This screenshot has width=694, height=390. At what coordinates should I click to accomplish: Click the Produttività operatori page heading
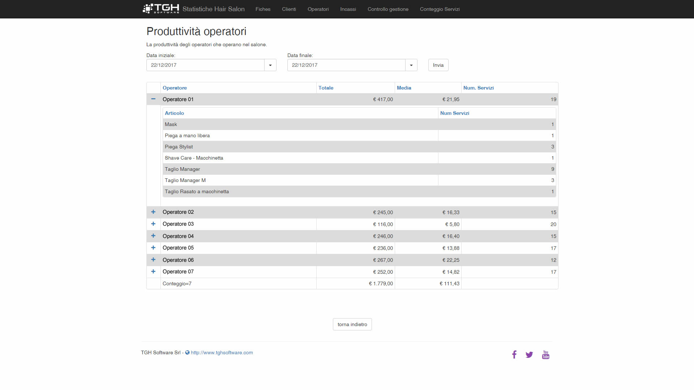(x=196, y=31)
